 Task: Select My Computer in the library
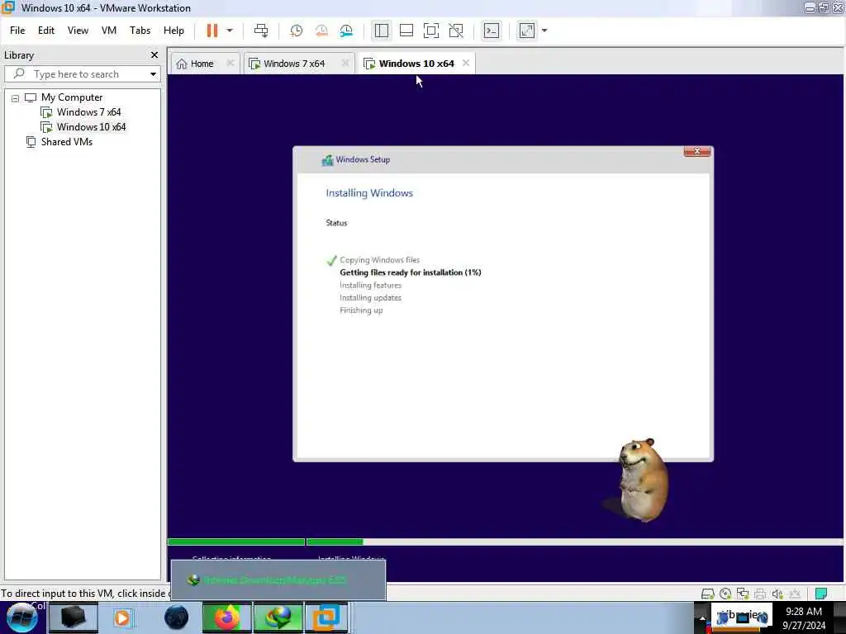point(72,97)
